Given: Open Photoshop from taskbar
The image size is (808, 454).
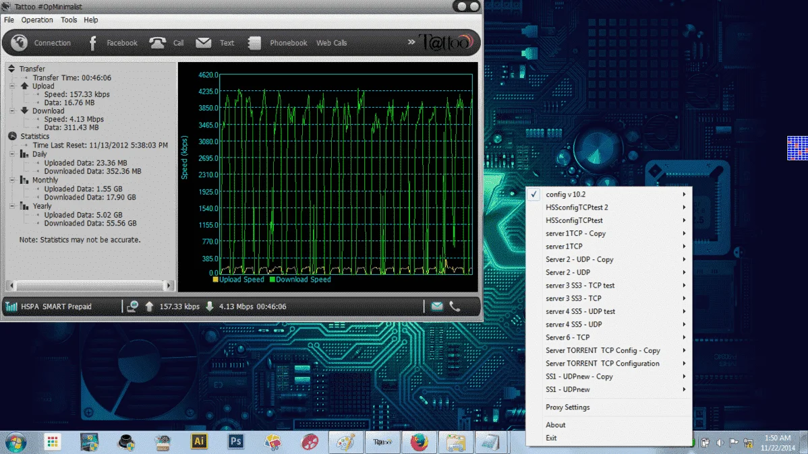Looking at the screenshot, I should [236, 442].
